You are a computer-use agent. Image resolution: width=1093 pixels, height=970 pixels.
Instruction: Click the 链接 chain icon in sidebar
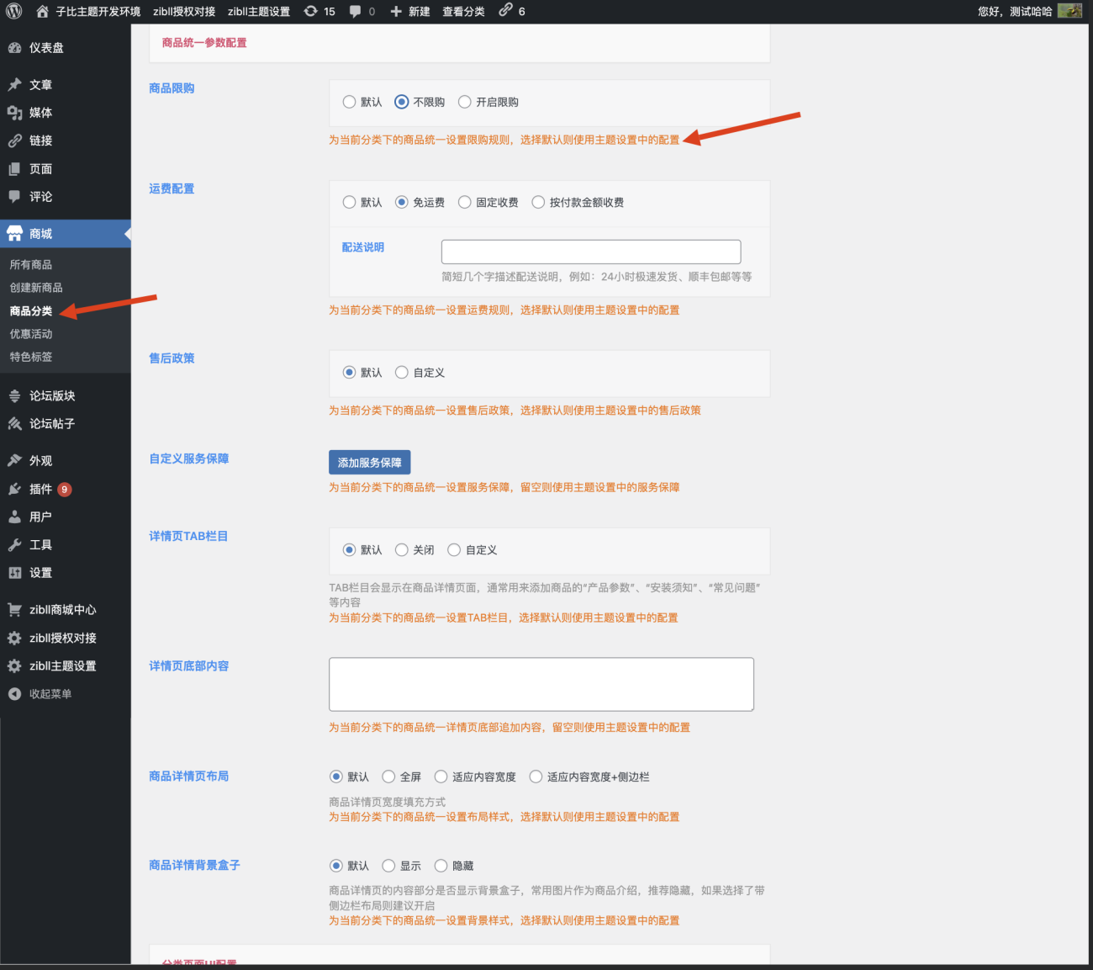(14, 140)
